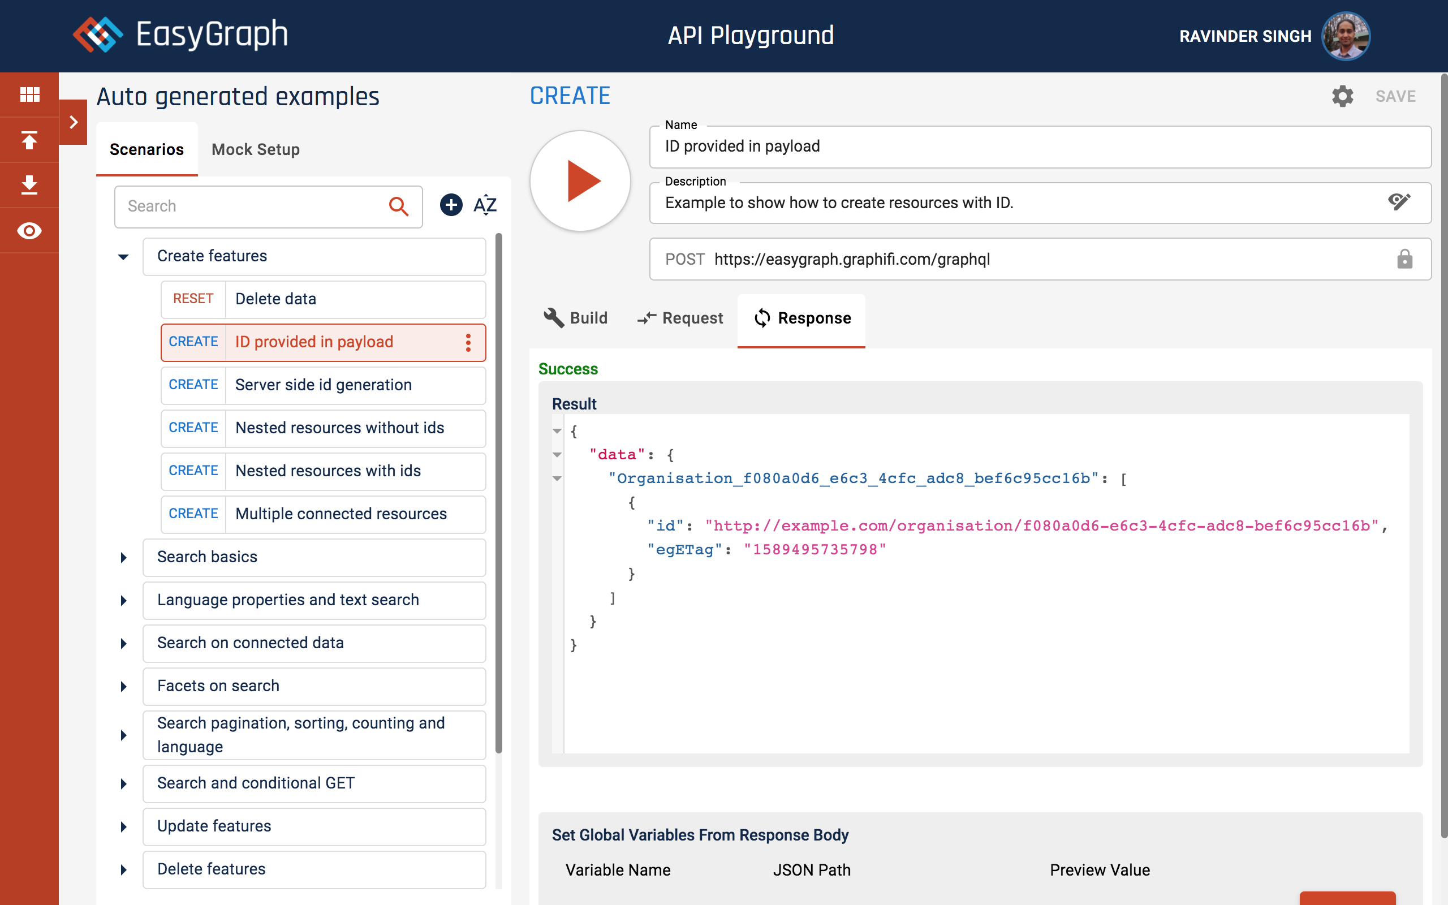Click the page vertical scrollbar

1443,455
